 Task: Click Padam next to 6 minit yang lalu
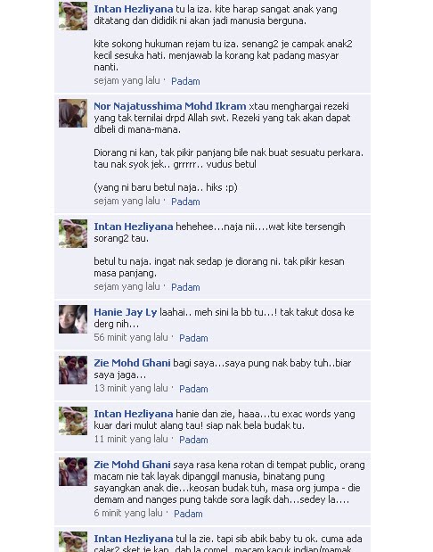188,514
